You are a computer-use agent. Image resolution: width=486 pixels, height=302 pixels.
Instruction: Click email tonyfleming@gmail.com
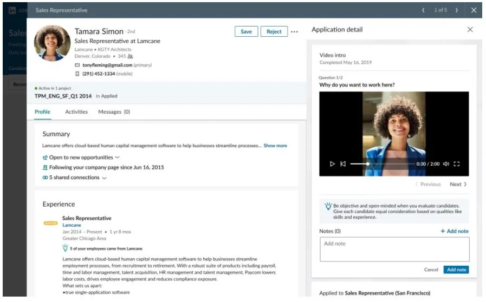107,65
